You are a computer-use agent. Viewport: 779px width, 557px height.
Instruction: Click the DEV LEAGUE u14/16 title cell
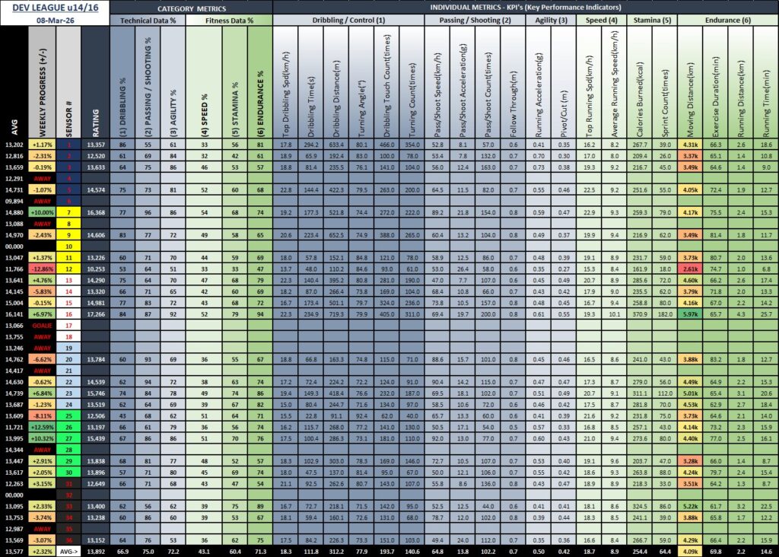tap(55, 6)
